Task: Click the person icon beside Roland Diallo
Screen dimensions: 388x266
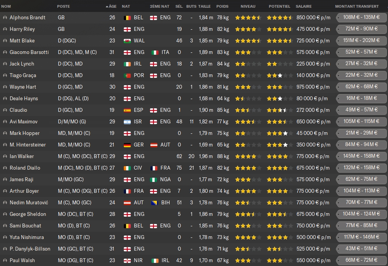Action: coord(5,168)
